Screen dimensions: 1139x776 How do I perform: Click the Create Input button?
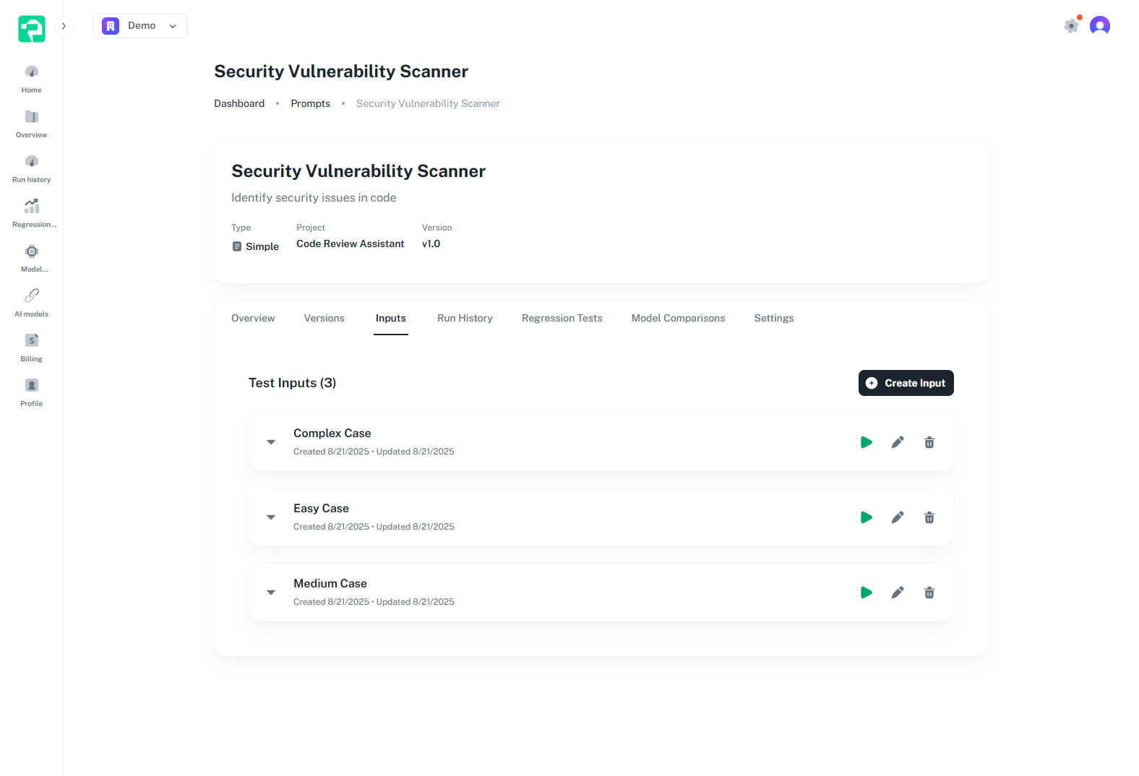pyautogui.click(x=906, y=383)
